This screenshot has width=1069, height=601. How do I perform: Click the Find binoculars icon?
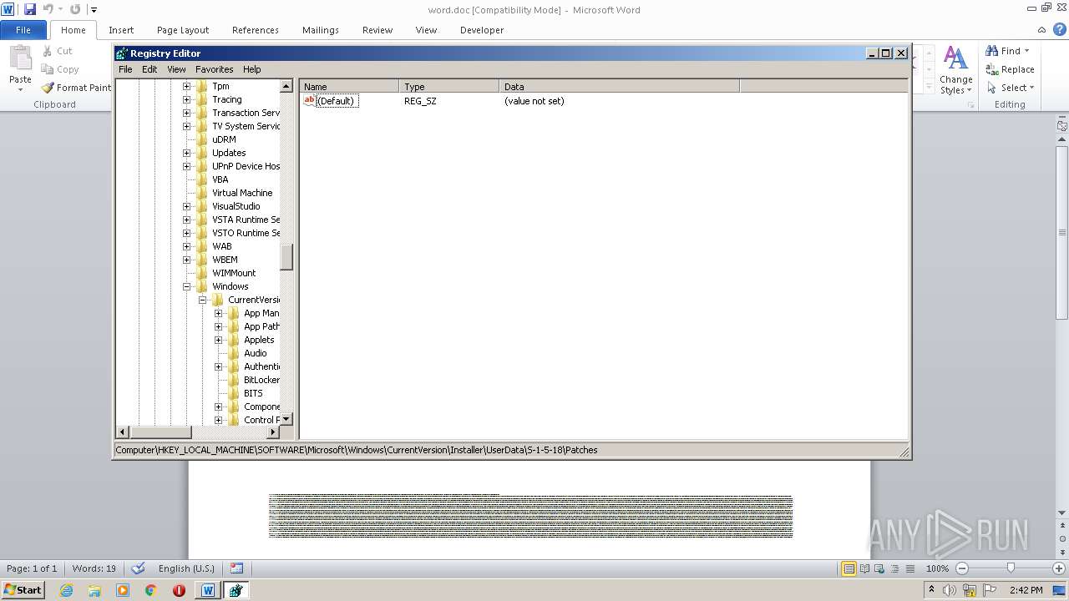pos(992,51)
